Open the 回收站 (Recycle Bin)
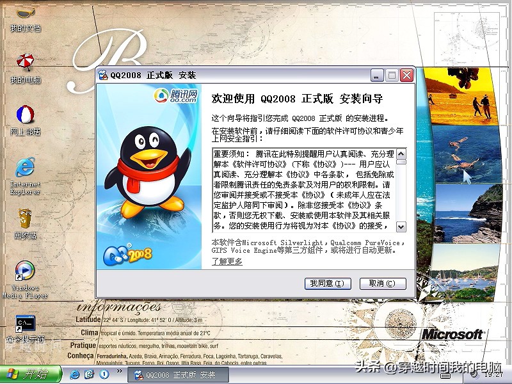 point(24,218)
